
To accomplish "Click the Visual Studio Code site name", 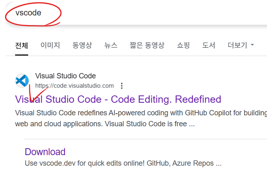I will [66, 76].
